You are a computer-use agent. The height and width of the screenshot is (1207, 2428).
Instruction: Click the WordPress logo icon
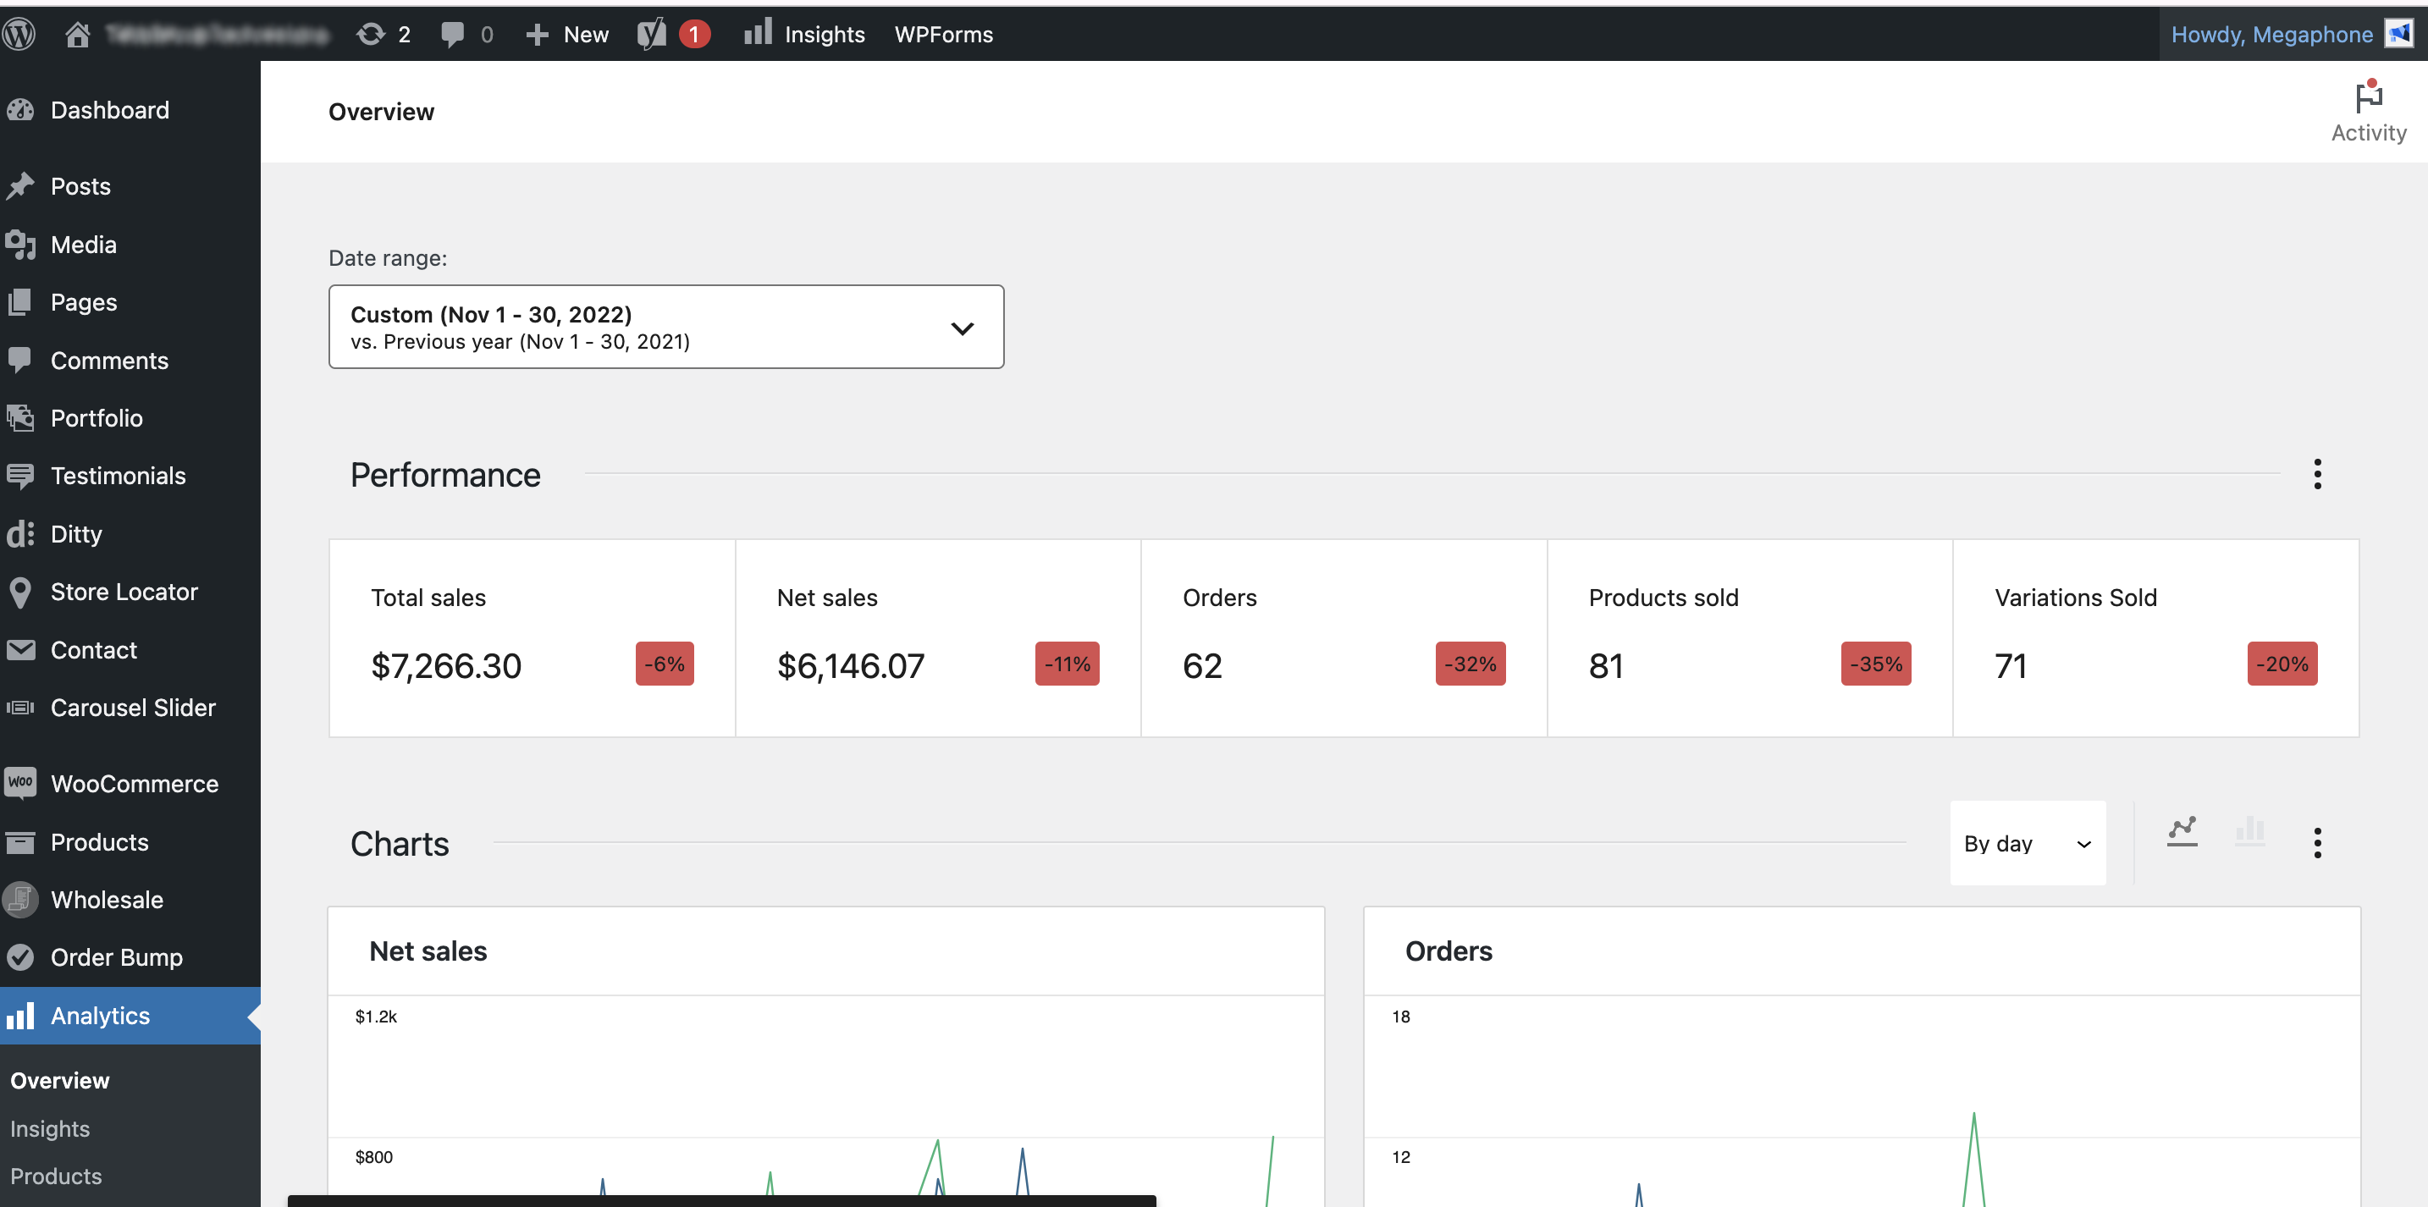(x=19, y=34)
